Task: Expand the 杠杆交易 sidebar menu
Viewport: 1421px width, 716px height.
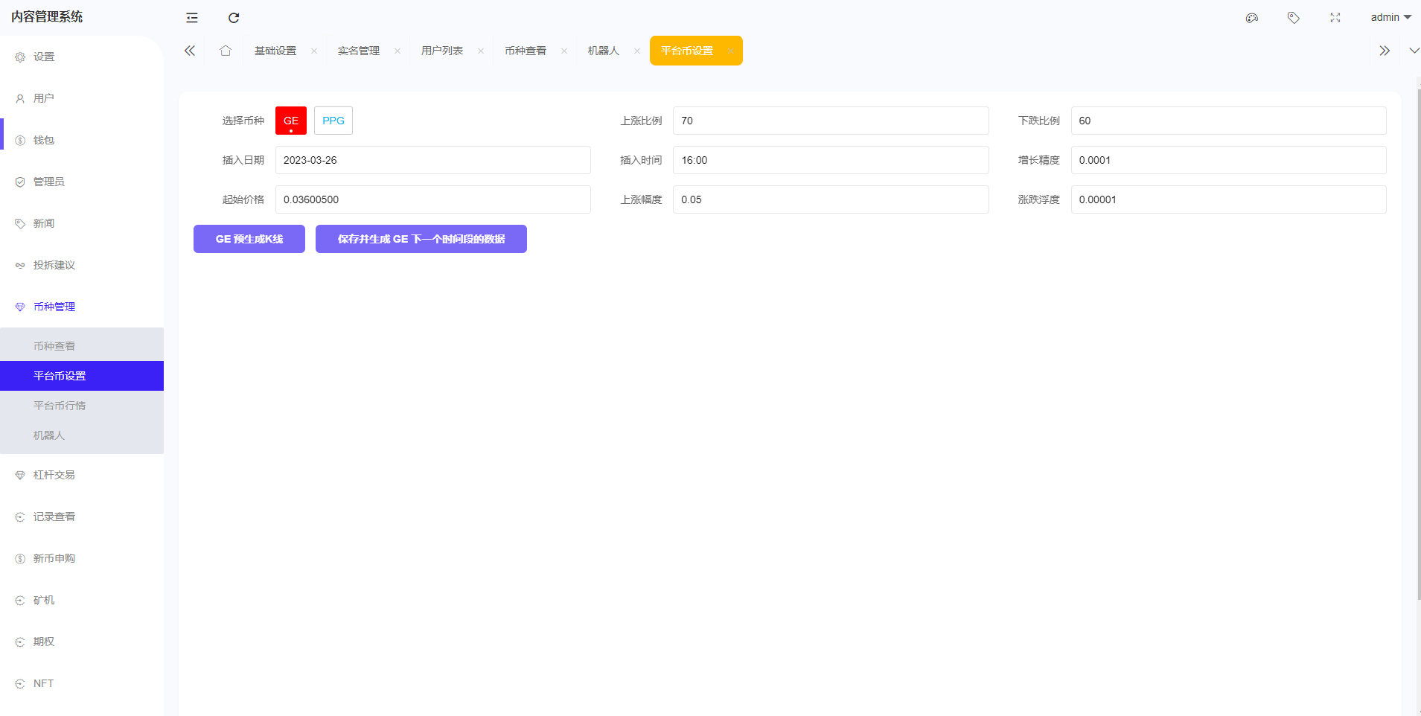Action: tap(54, 475)
